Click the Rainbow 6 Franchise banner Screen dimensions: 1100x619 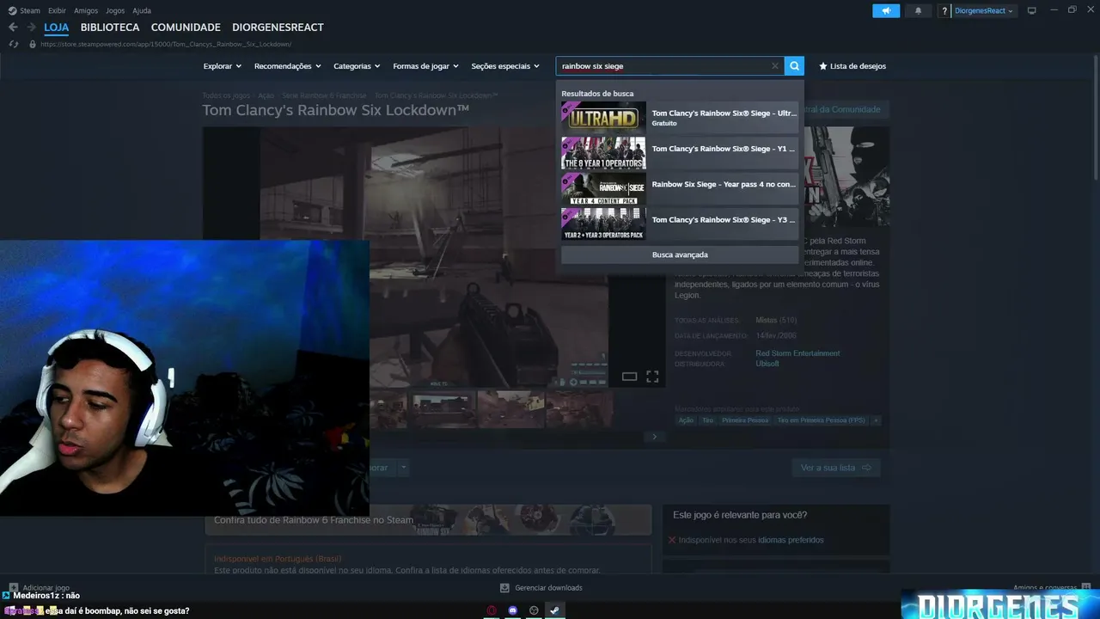pyautogui.click(x=428, y=519)
